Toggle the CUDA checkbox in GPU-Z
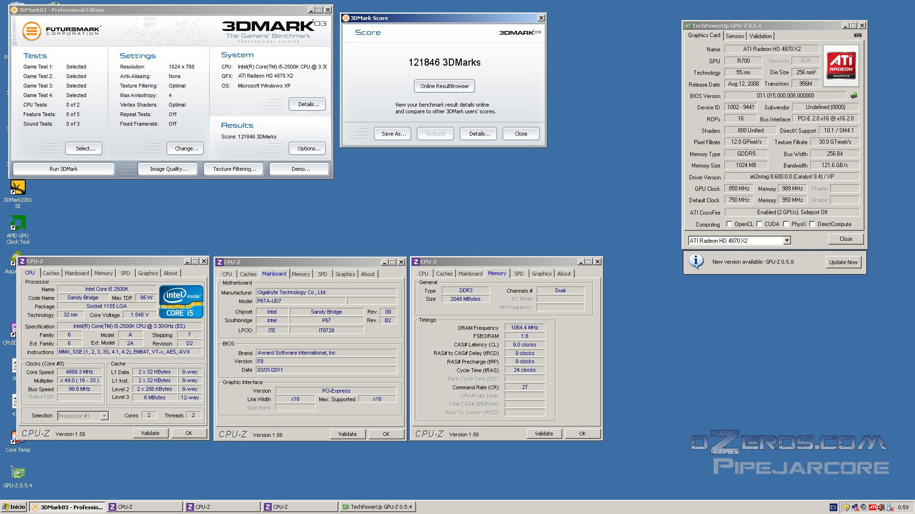915x514 pixels. coord(760,224)
